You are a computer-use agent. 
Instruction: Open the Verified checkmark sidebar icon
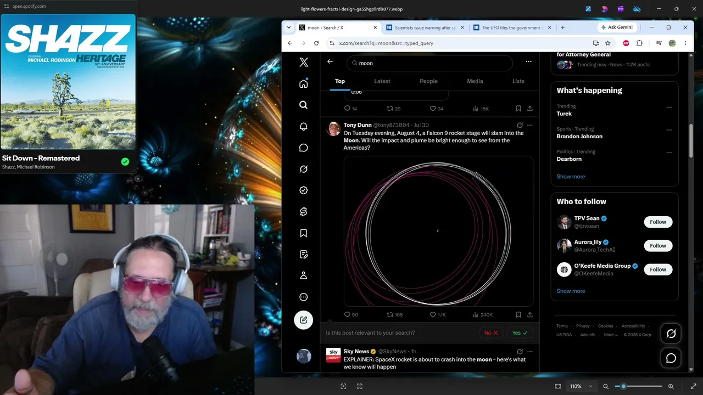pyautogui.click(x=303, y=190)
